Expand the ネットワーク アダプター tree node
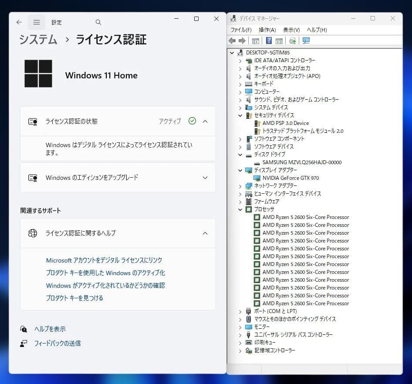 pyautogui.click(x=240, y=186)
